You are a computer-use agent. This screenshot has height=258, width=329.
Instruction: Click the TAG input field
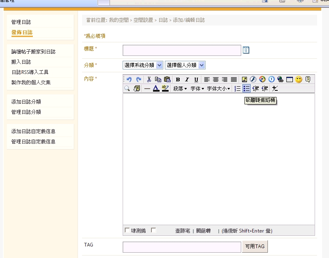(182, 247)
